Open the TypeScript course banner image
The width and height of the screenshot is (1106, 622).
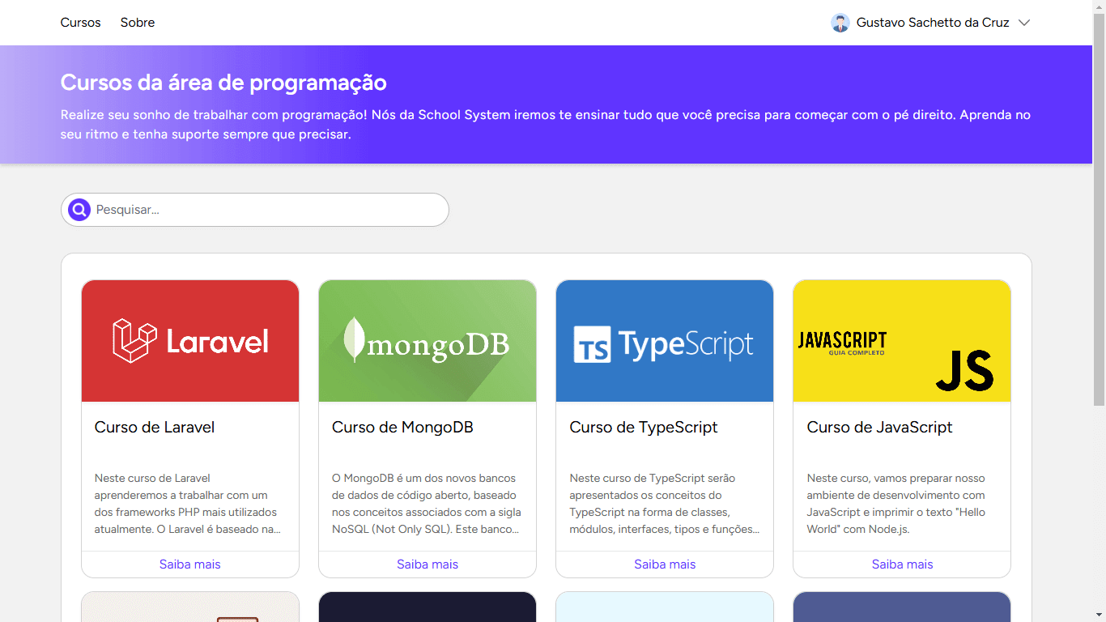click(665, 341)
